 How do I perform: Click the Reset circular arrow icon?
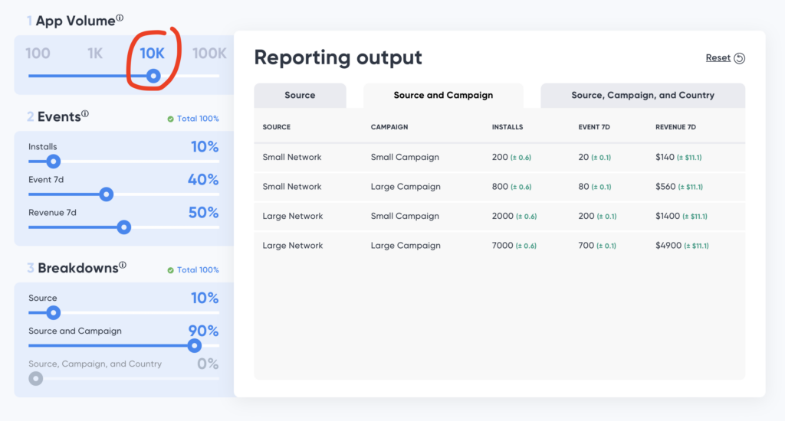pyautogui.click(x=740, y=58)
